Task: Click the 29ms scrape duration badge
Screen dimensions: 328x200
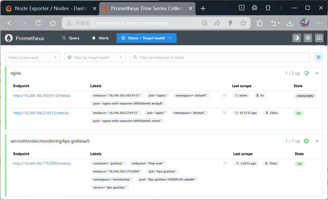Action: point(271,113)
